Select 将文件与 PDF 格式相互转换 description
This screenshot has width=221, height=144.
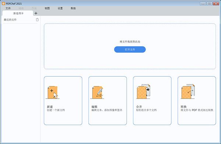197,110
